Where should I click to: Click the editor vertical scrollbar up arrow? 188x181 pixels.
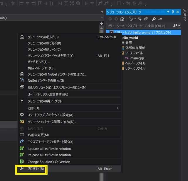(x=102, y=28)
